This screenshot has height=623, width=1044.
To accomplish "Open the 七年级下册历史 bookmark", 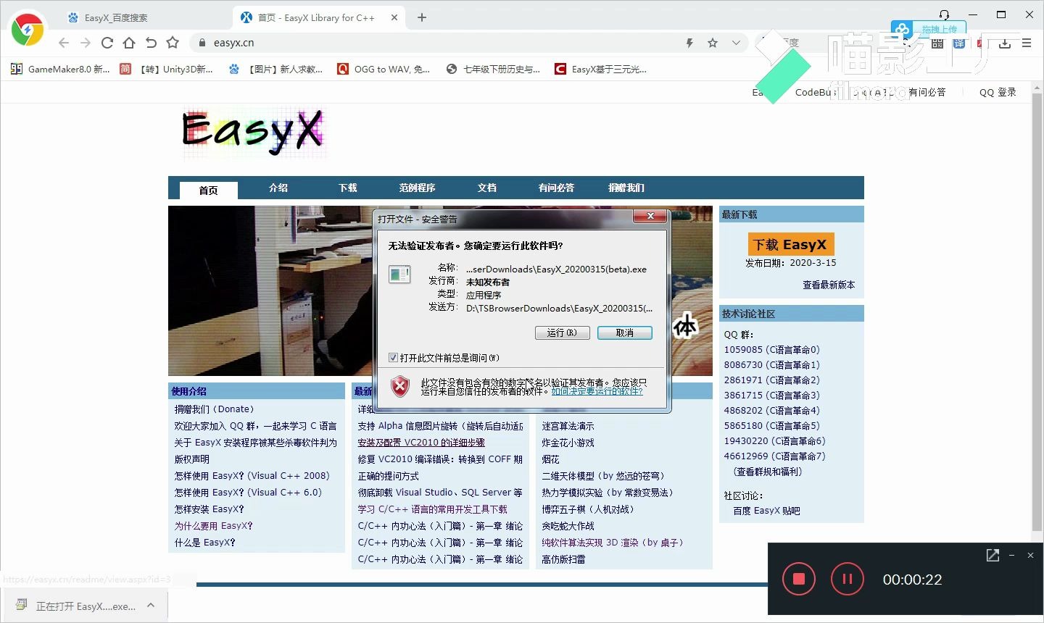I will coord(494,69).
